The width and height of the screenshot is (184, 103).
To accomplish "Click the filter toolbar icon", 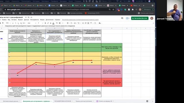I will [91, 23].
